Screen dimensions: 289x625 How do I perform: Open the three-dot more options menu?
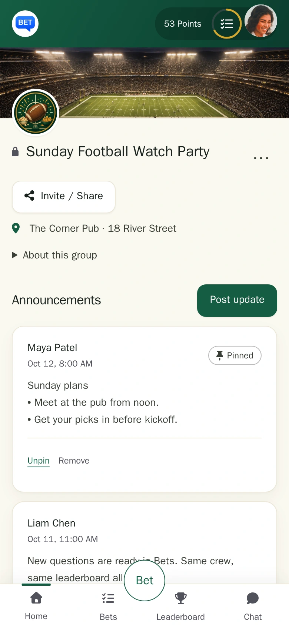click(261, 158)
